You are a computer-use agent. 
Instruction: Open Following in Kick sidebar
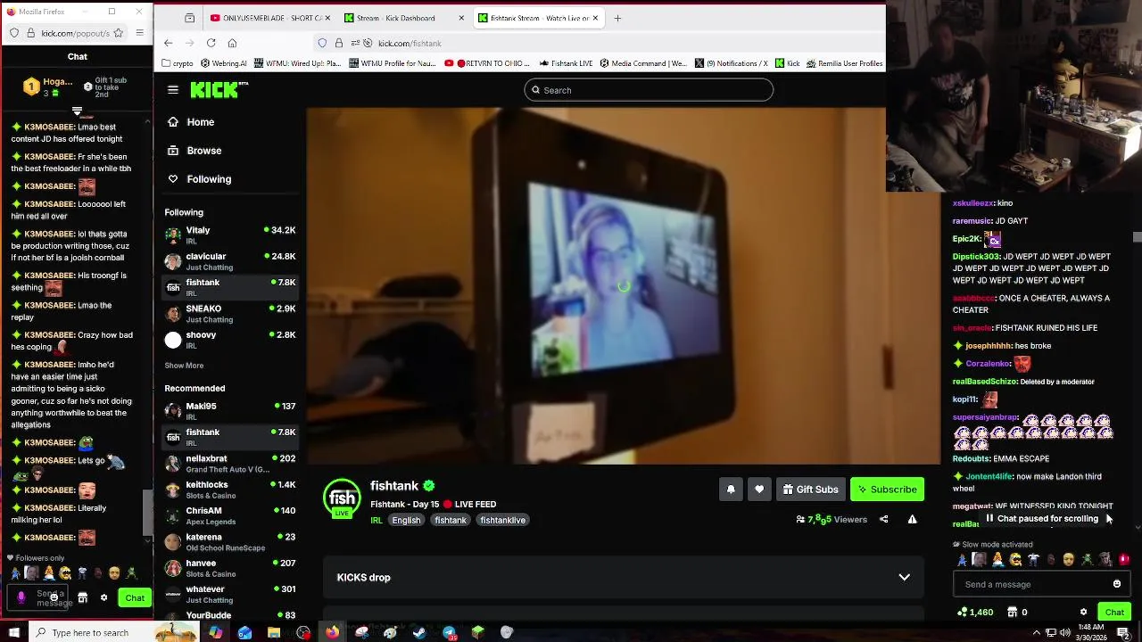coord(230,179)
